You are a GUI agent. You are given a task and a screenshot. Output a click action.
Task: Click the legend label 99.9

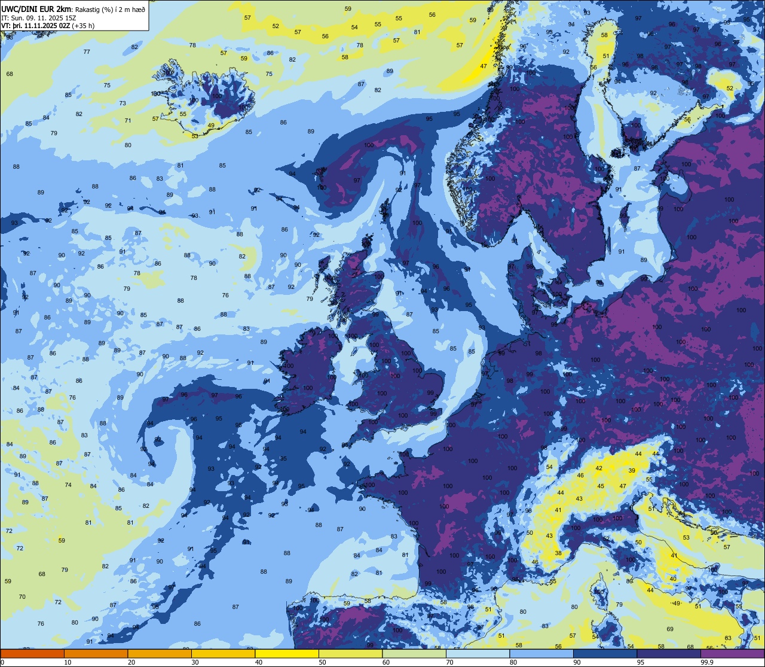(x=708, y=662)
